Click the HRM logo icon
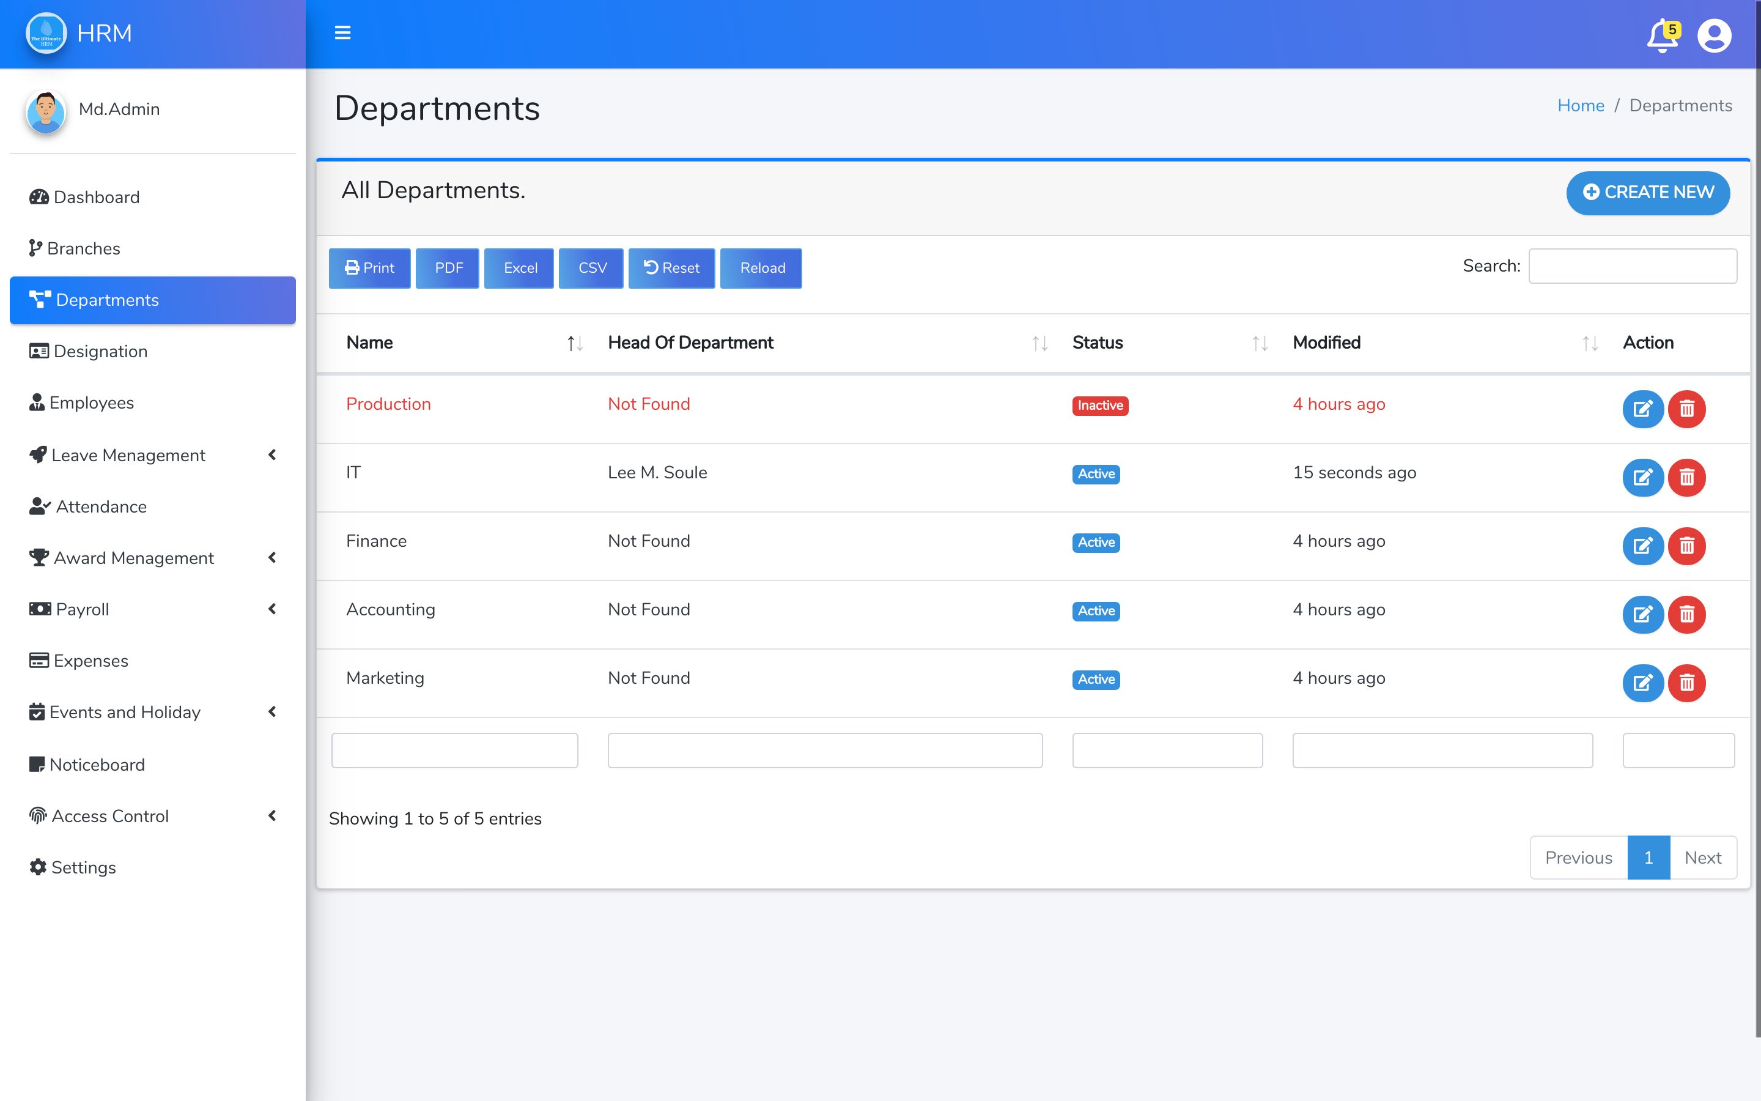This screenshot has width=1761, height=1101. [46, 34]
